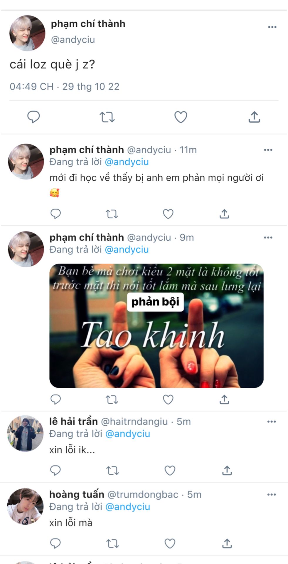Open more options for the 11m reply

(268, 150)
